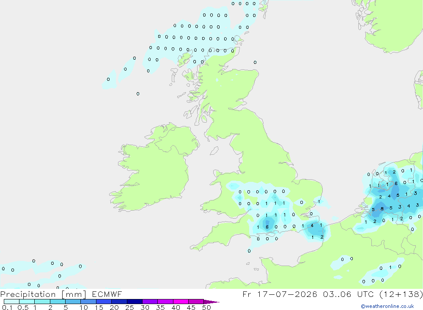
Task: Click the 30–35 mm purple legend segment
Action: pos(150,302)
